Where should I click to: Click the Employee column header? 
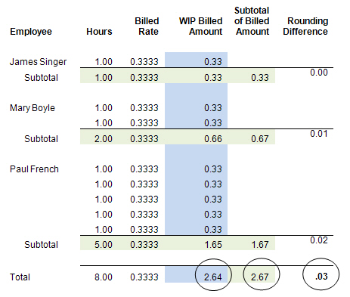31,32
